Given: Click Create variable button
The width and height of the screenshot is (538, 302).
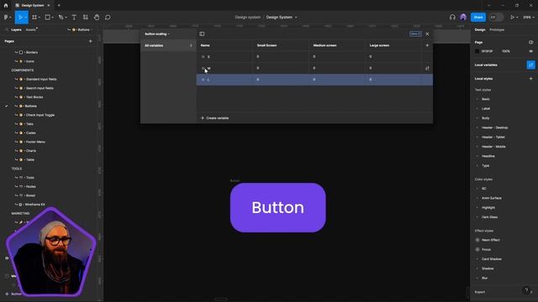Looking at the screenshot, I should [x=215, y=117].
